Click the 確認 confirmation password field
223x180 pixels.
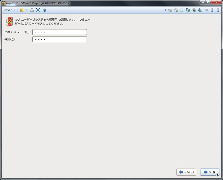coord(60,39)
